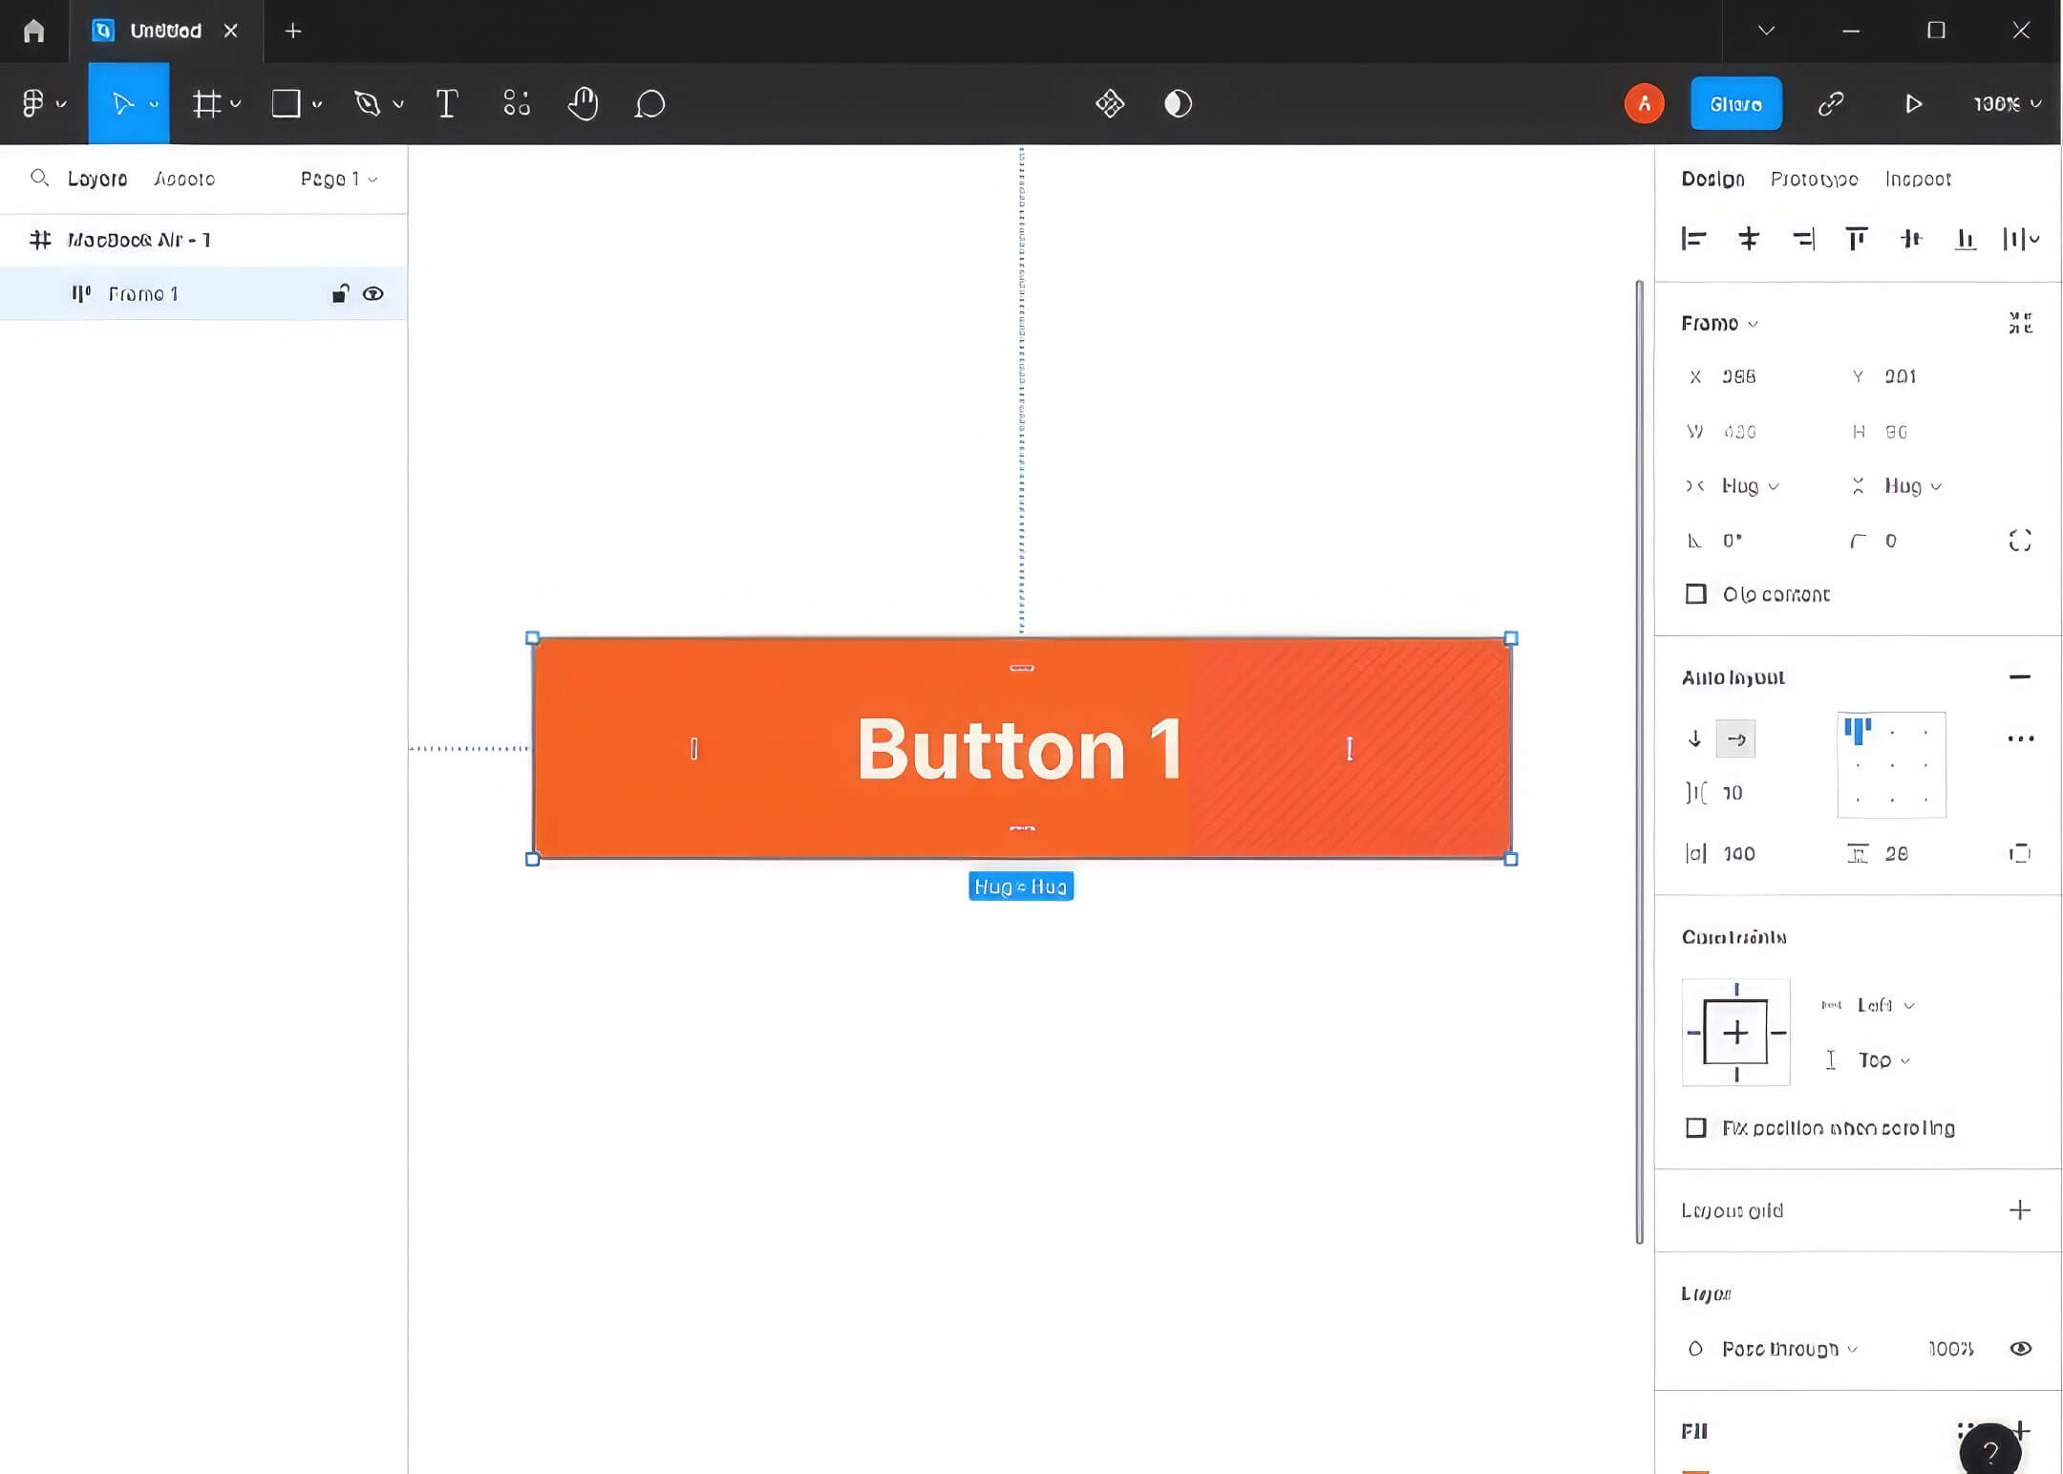Open zoom level dropdown

point(2008,103)
